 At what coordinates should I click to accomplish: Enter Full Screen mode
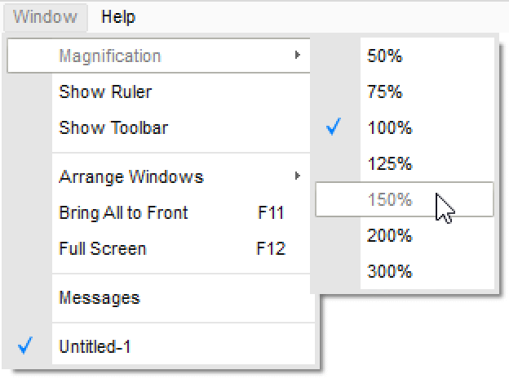(x=102, y=248)
